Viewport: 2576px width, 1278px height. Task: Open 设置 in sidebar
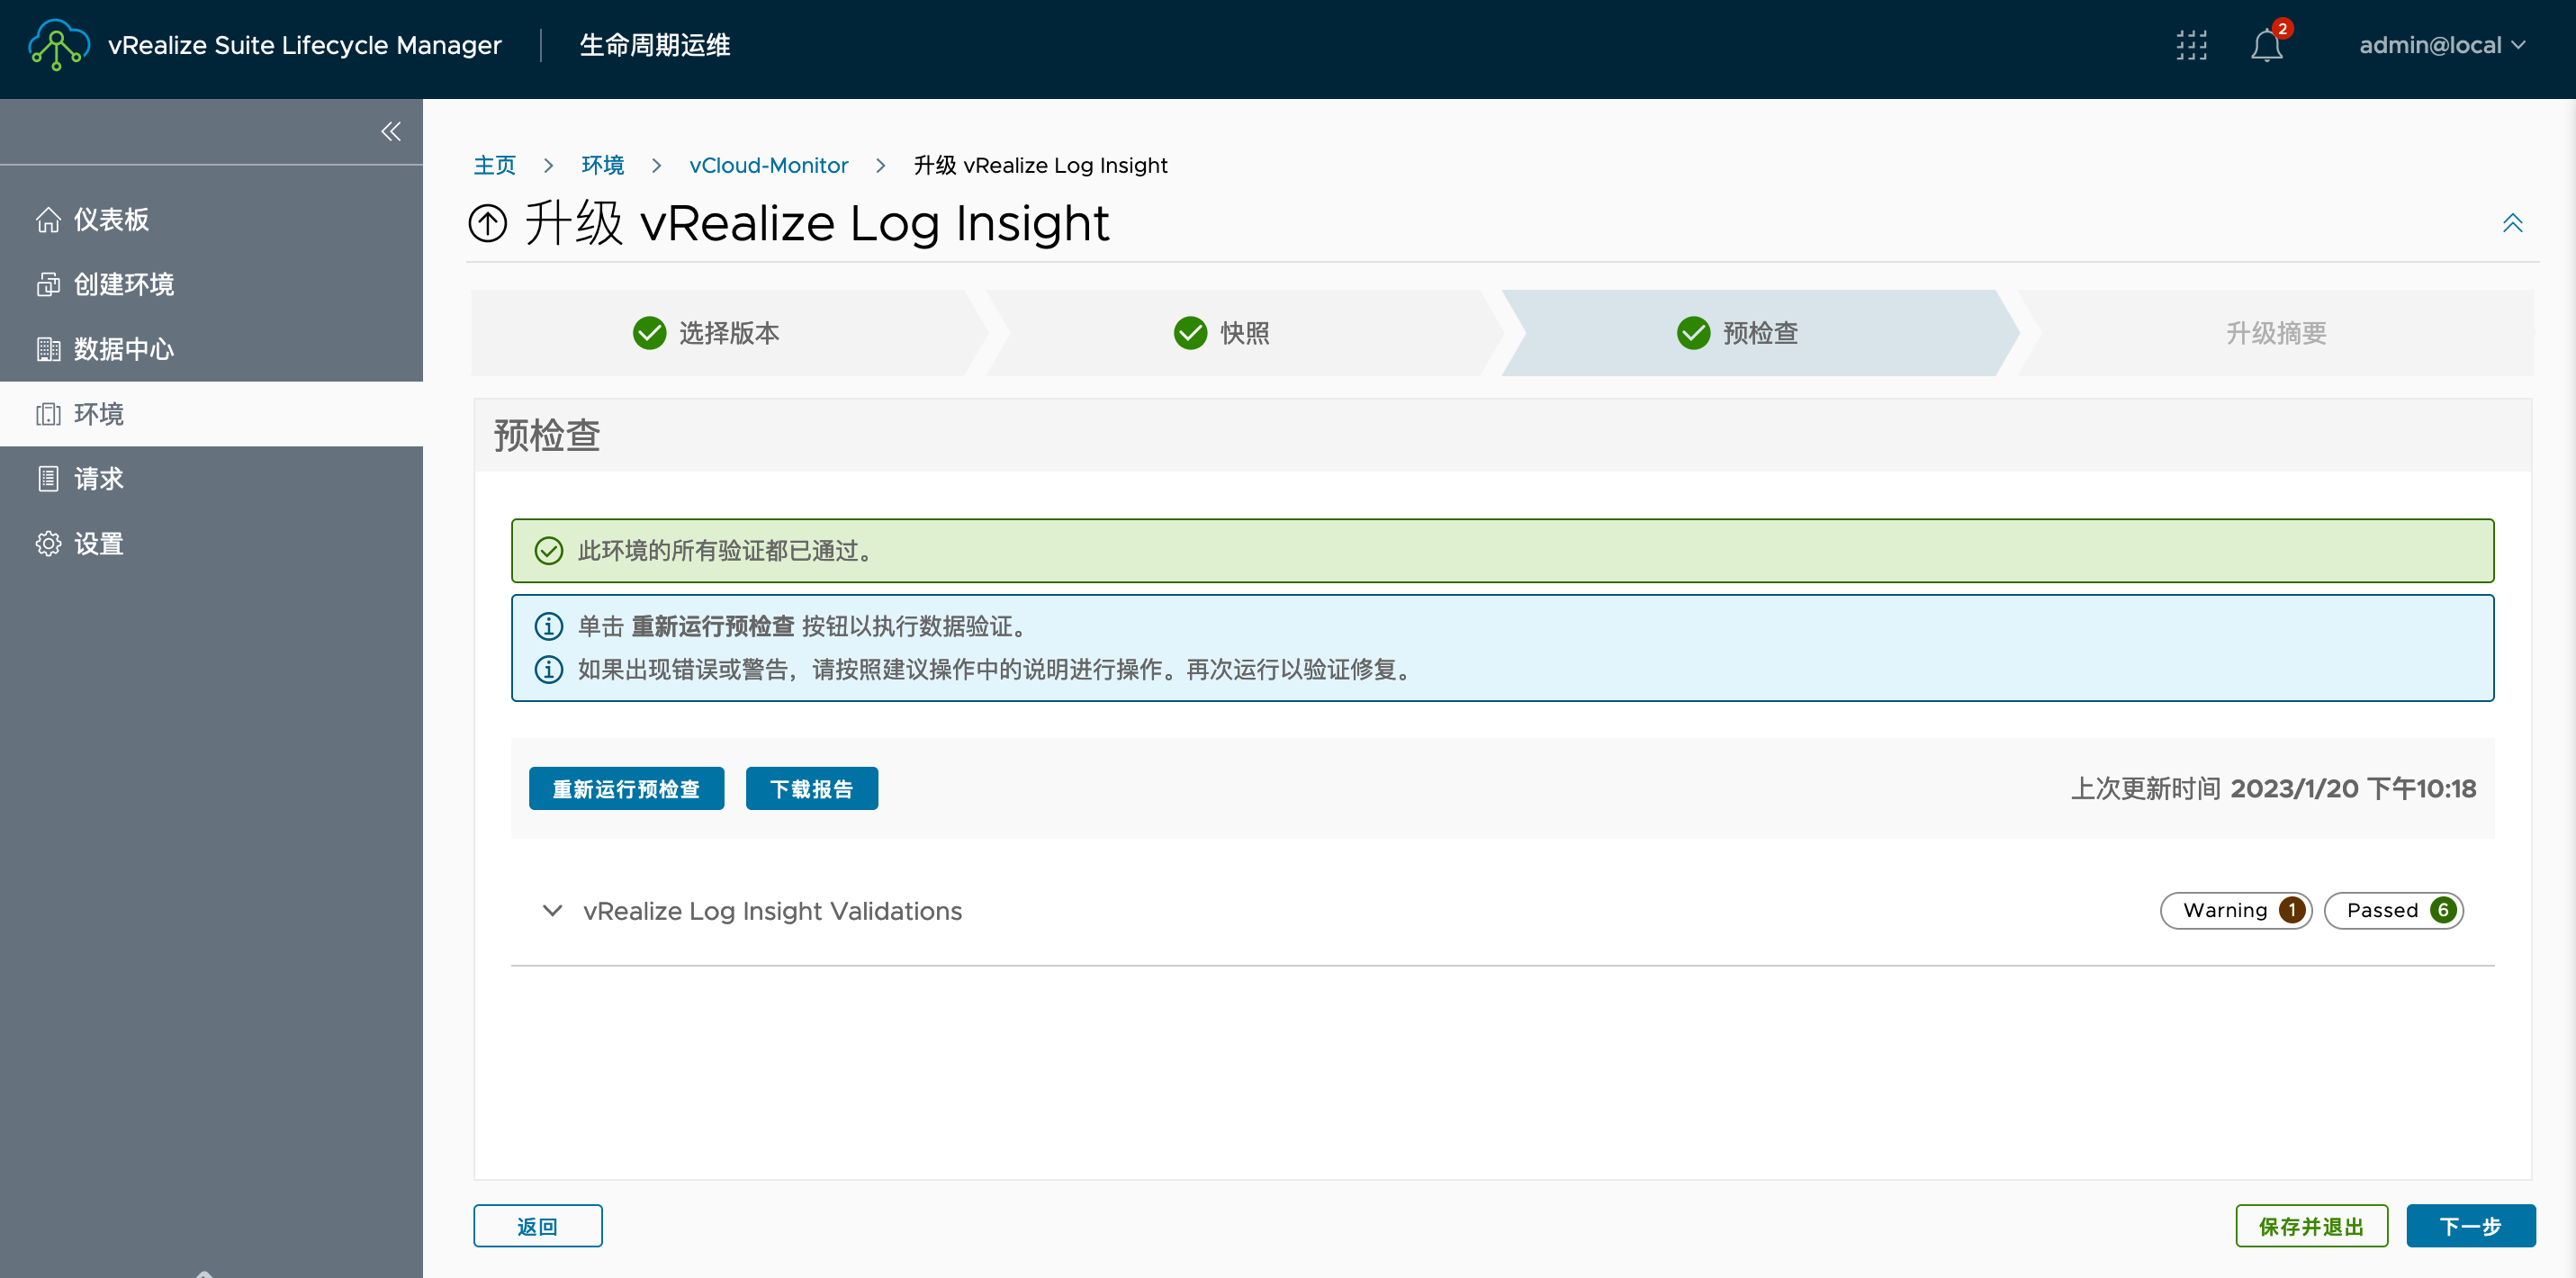(x=211, y=544)
